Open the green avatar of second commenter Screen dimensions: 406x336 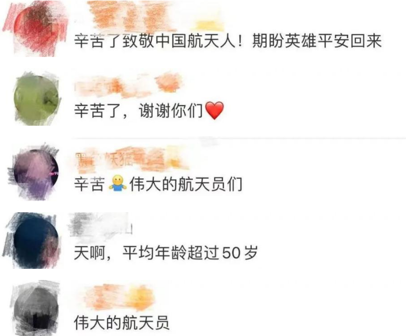(36, 100)
